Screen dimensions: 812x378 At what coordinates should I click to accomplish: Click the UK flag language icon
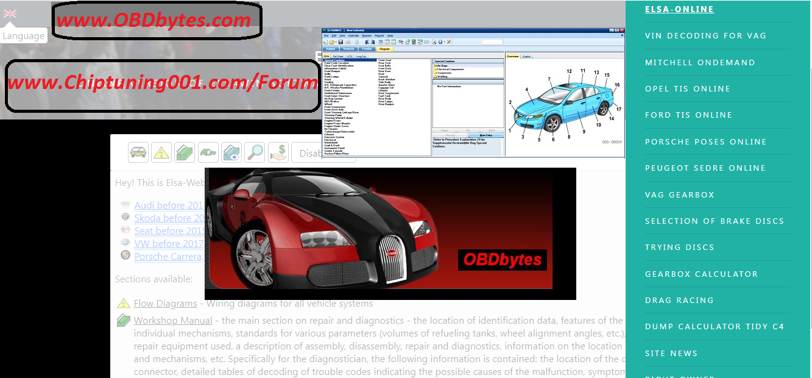tap(10, 13)
